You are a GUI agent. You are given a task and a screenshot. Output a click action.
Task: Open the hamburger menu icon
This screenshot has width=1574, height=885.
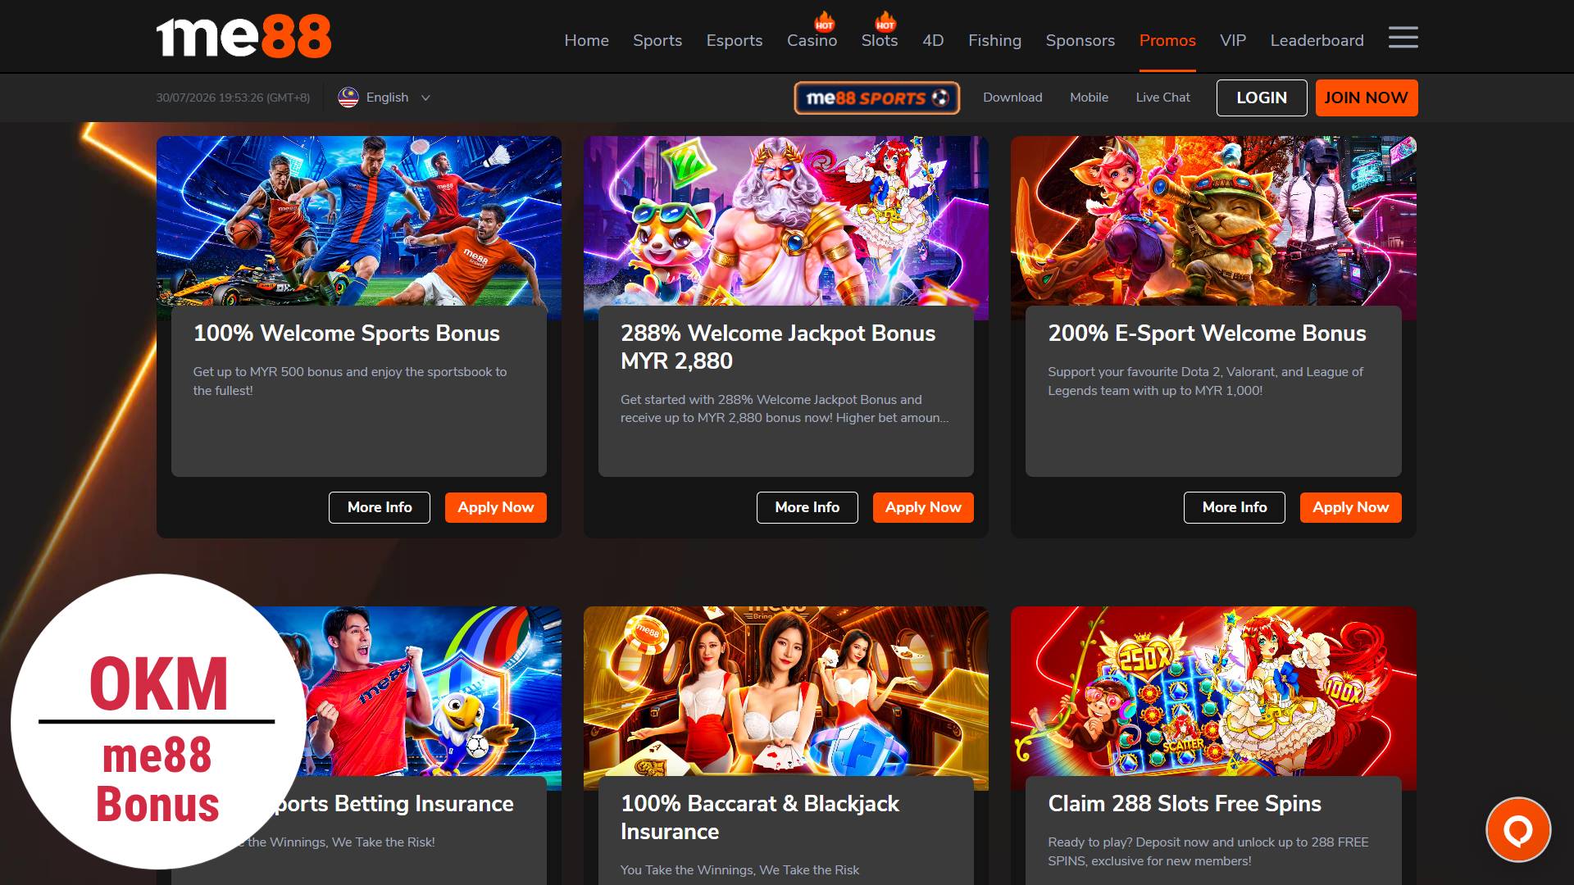[1403, 38]
